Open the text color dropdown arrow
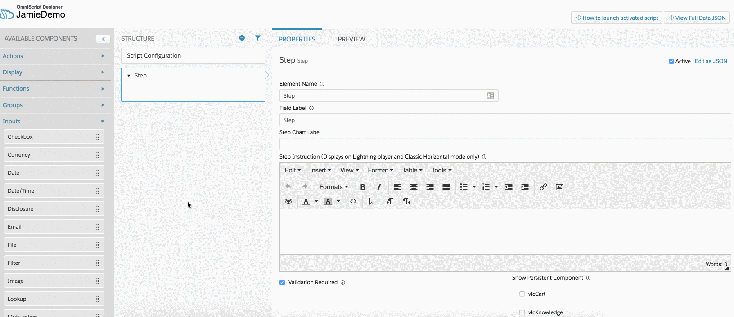This screenshot has width=734, height=317. coord(316,201)
